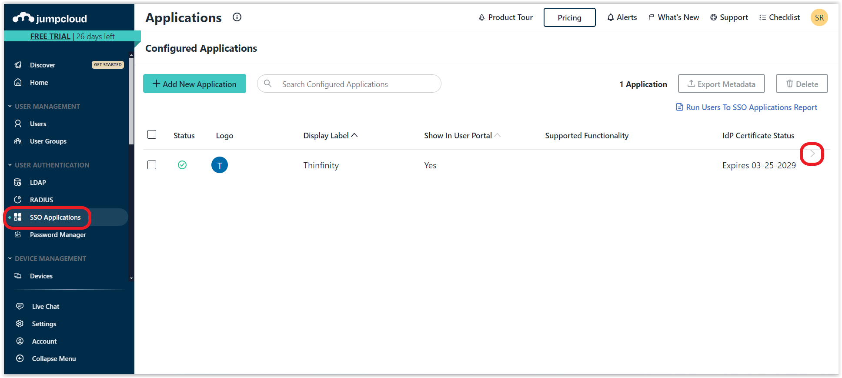Click the SSO Applications grid icon

18,217
